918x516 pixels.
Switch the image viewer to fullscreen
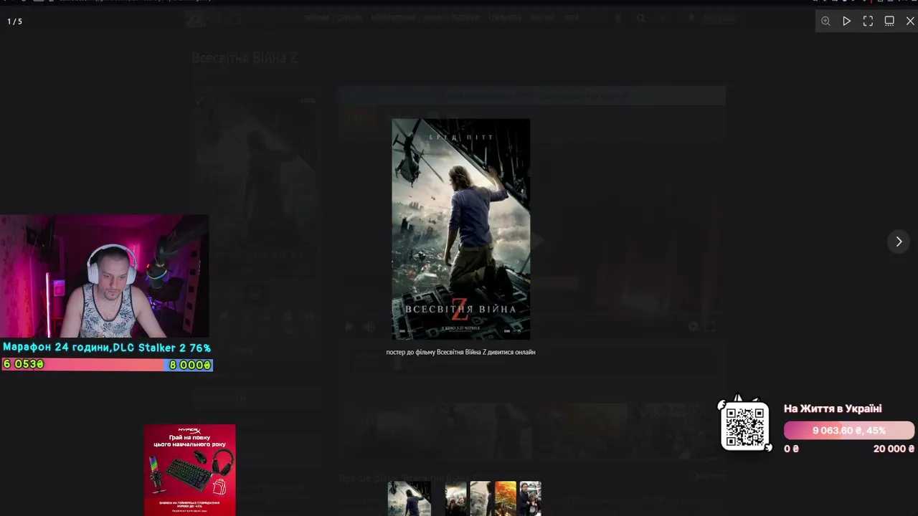pos(868,21)
